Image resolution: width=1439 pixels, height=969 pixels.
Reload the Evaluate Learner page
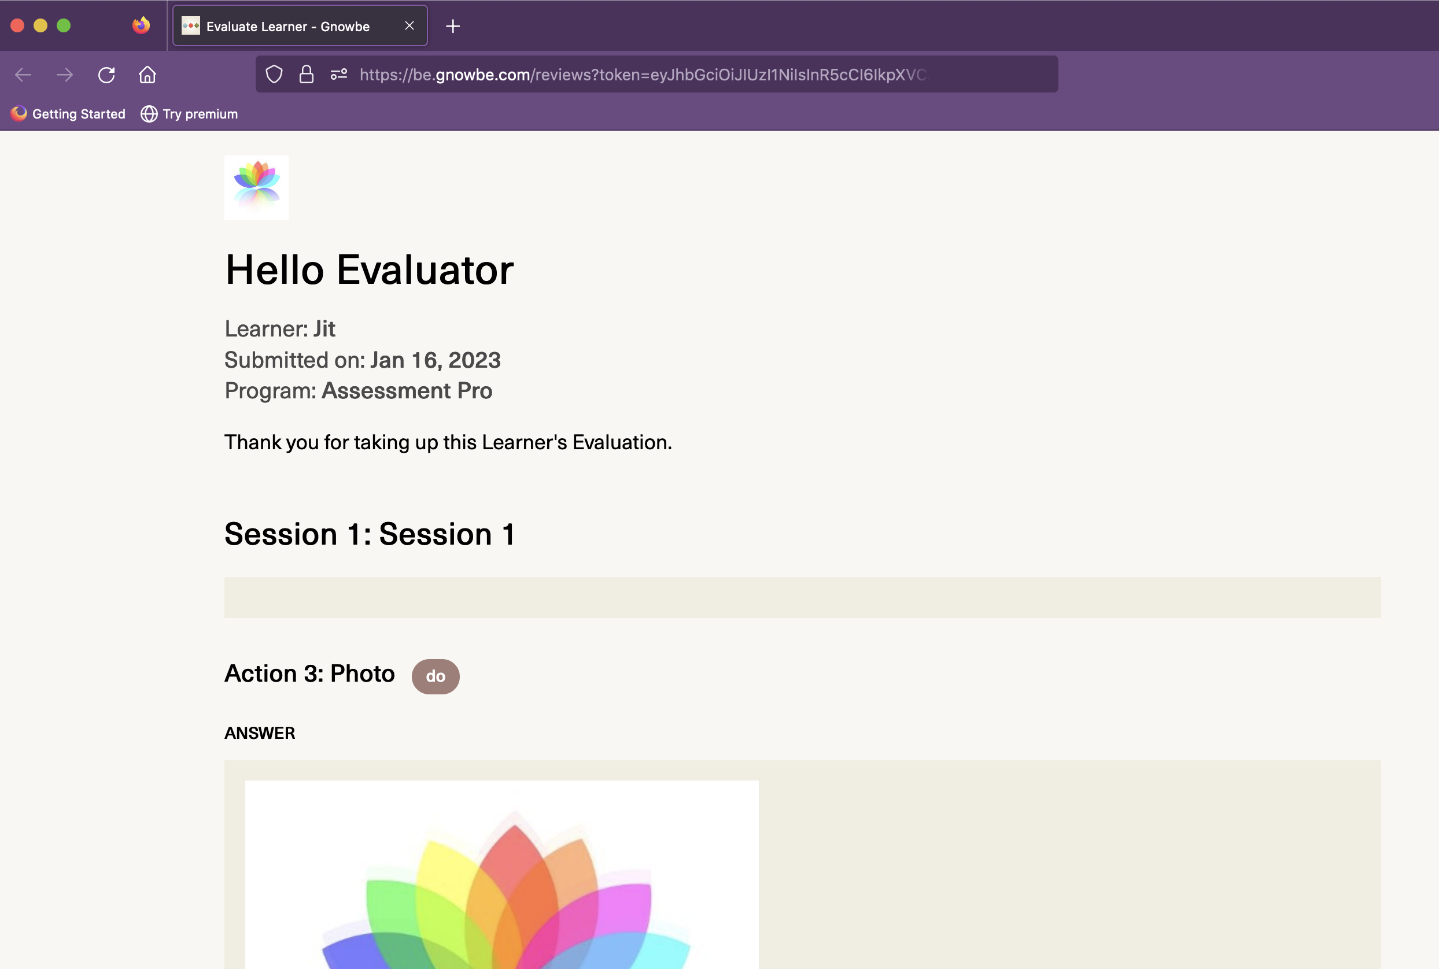[107, 75]
